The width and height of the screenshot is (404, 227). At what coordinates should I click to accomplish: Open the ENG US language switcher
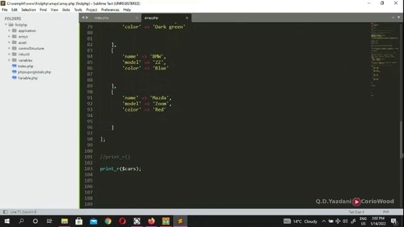tap(363, 221)
